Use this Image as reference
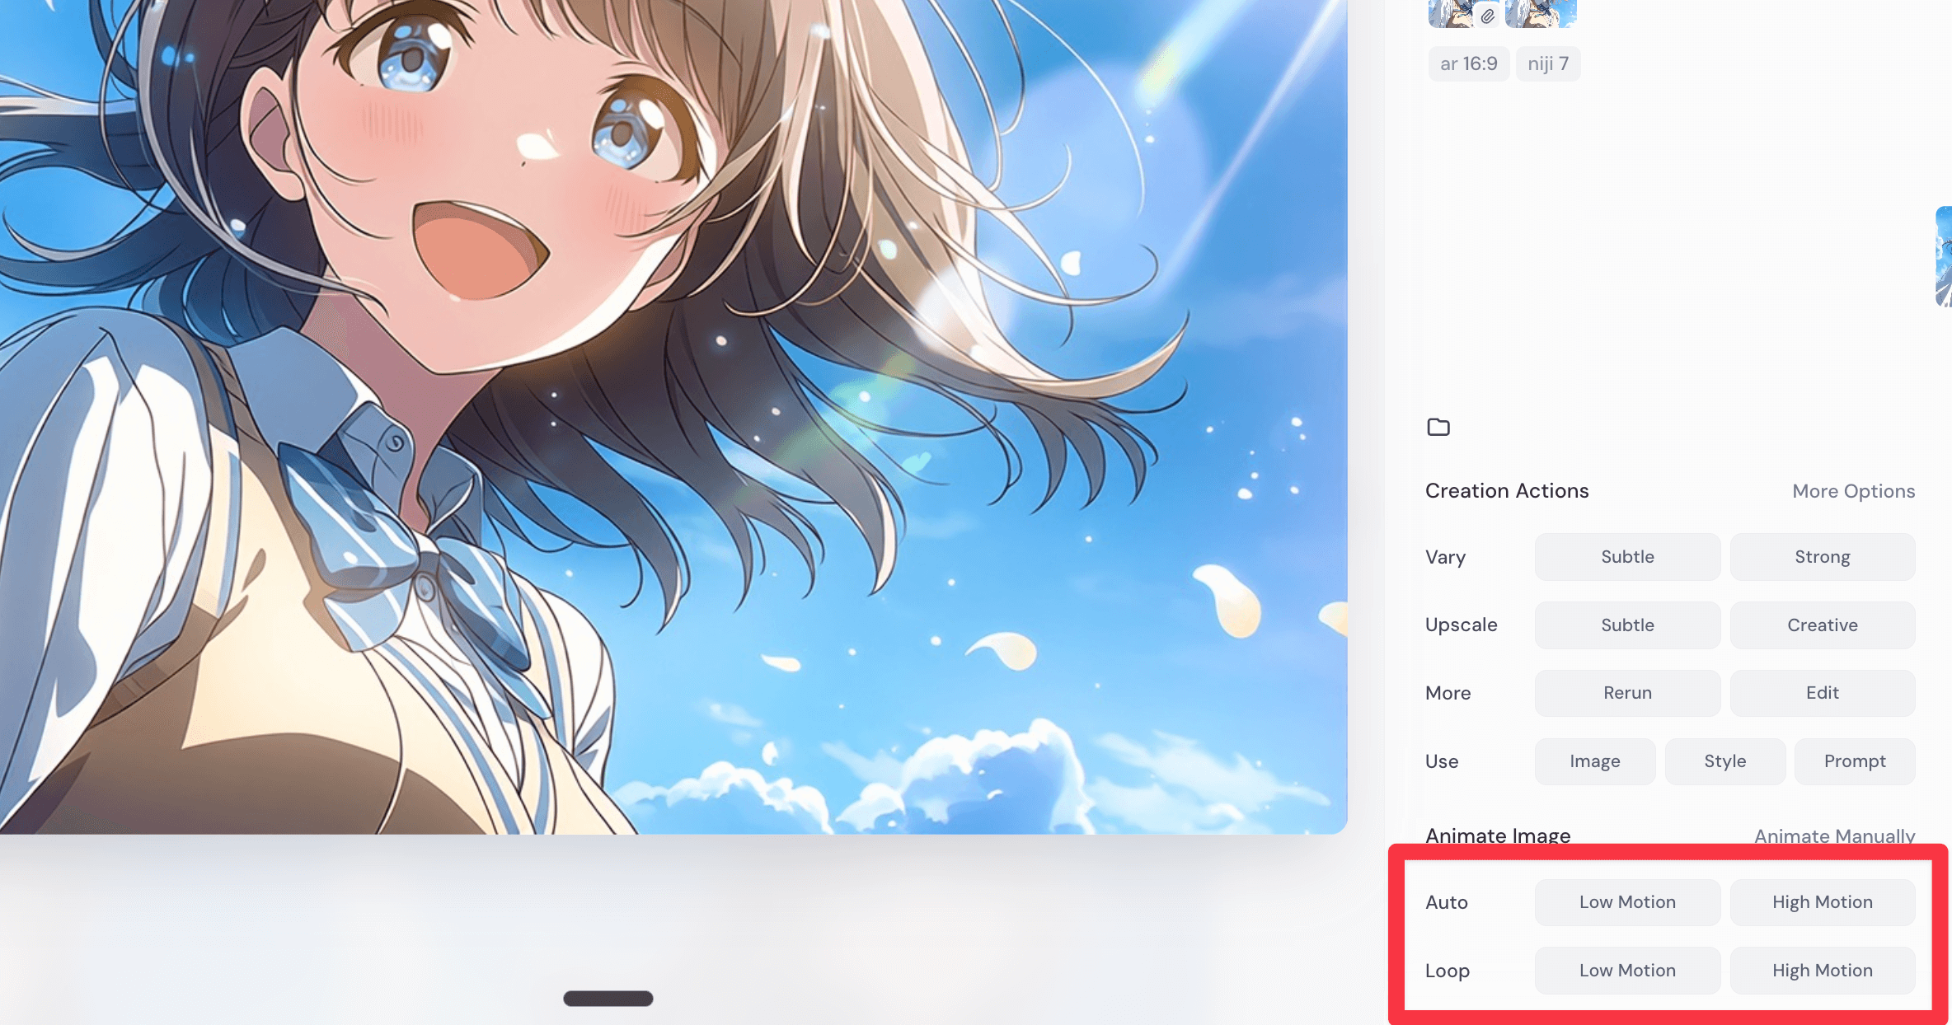 click(x=1594, y=761)
